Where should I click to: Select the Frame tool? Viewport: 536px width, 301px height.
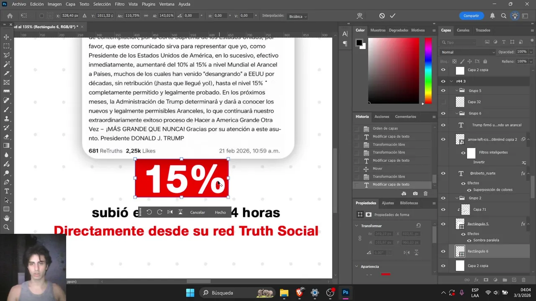tap(6, 82)
